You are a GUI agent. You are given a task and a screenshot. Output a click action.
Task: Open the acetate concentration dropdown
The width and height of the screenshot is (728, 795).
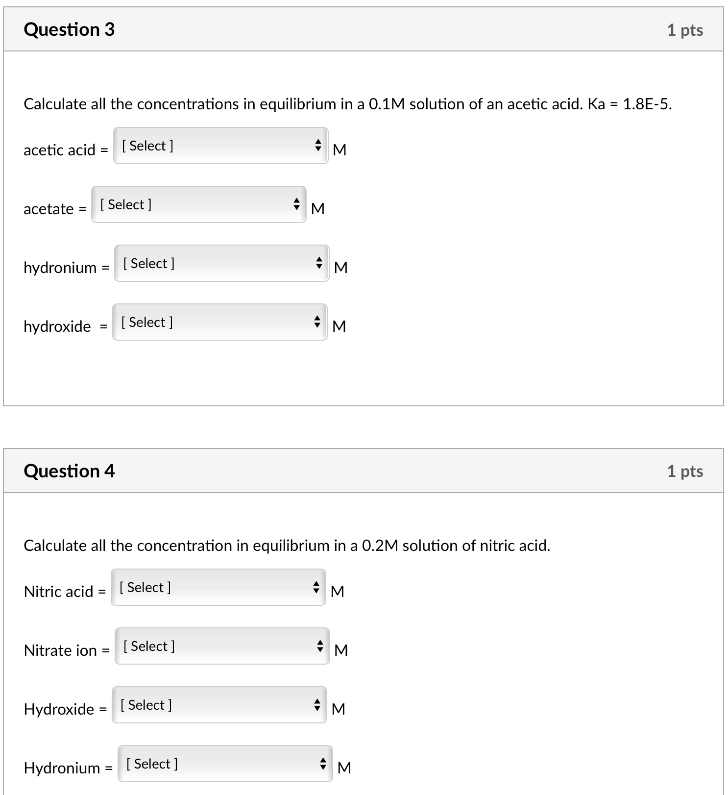coord(198,205)
